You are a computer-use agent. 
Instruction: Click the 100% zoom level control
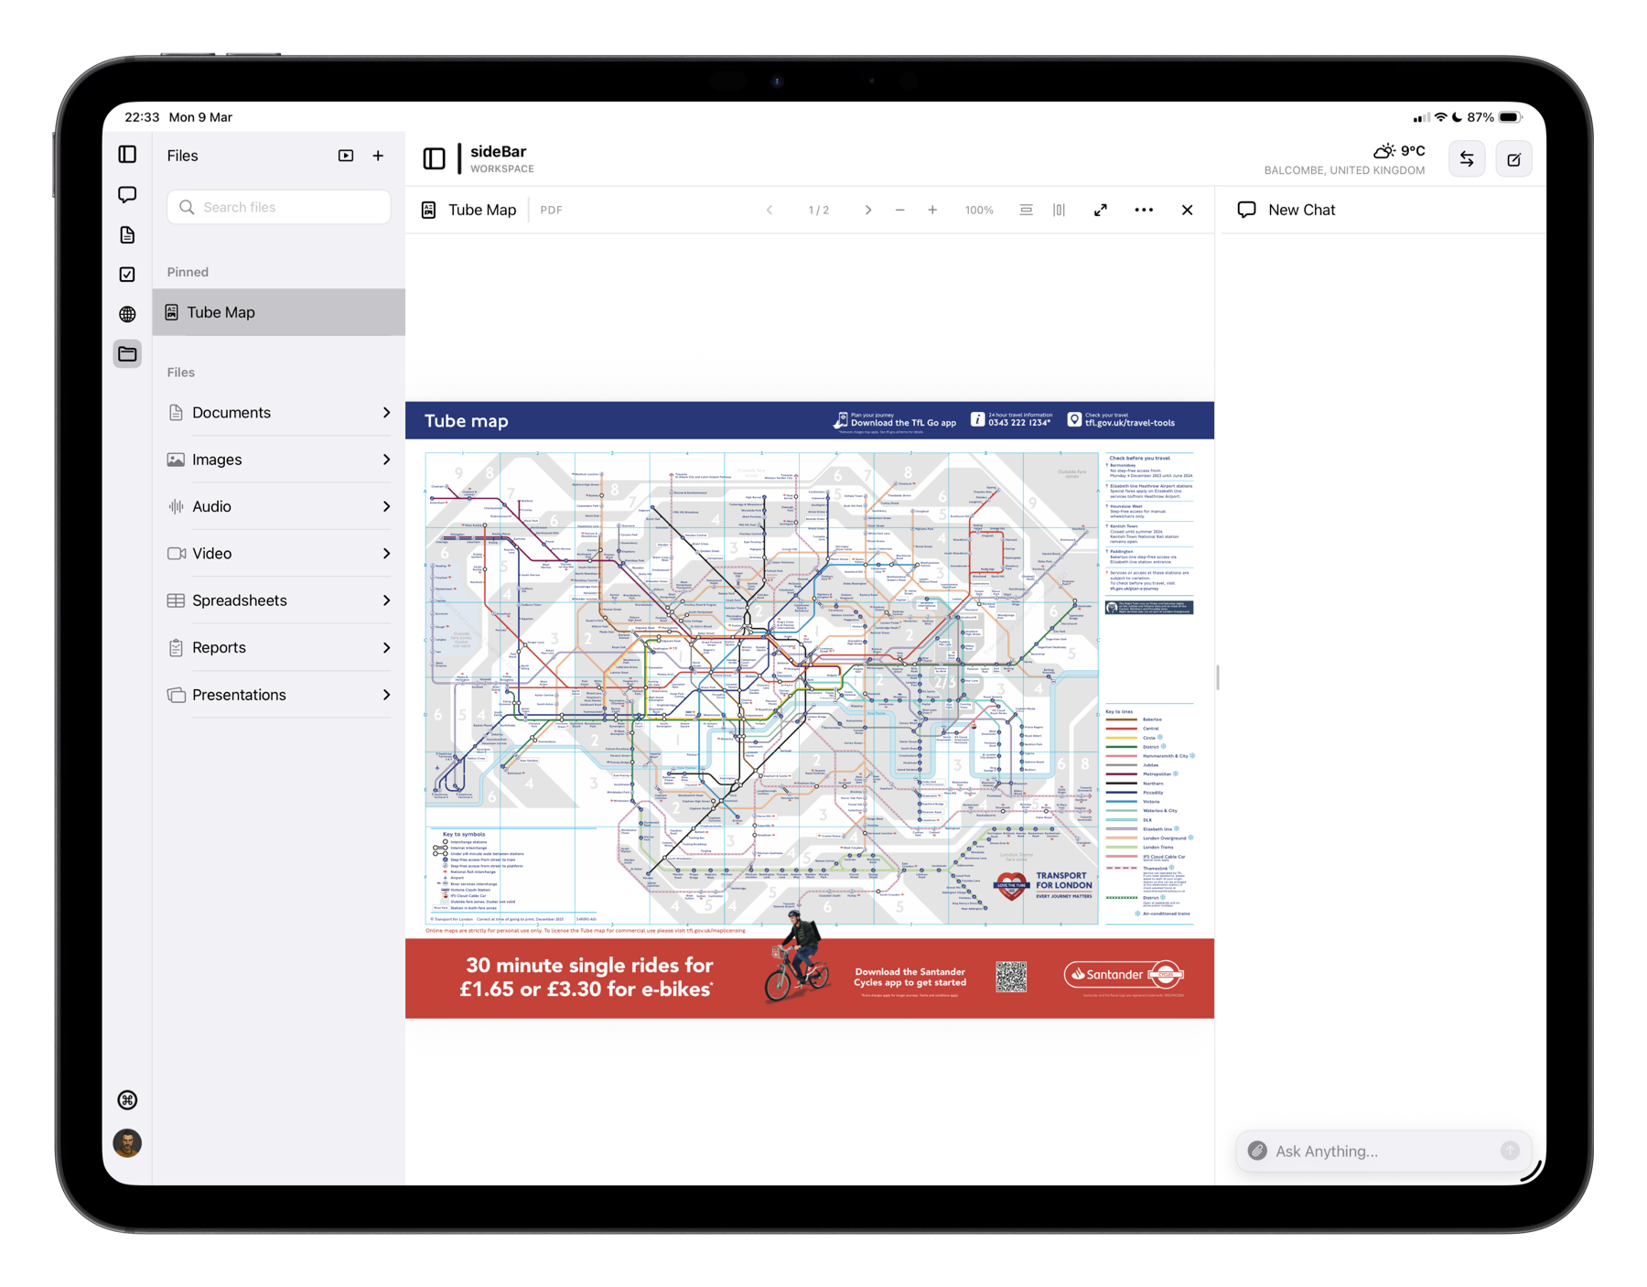[x=978, y=210]
